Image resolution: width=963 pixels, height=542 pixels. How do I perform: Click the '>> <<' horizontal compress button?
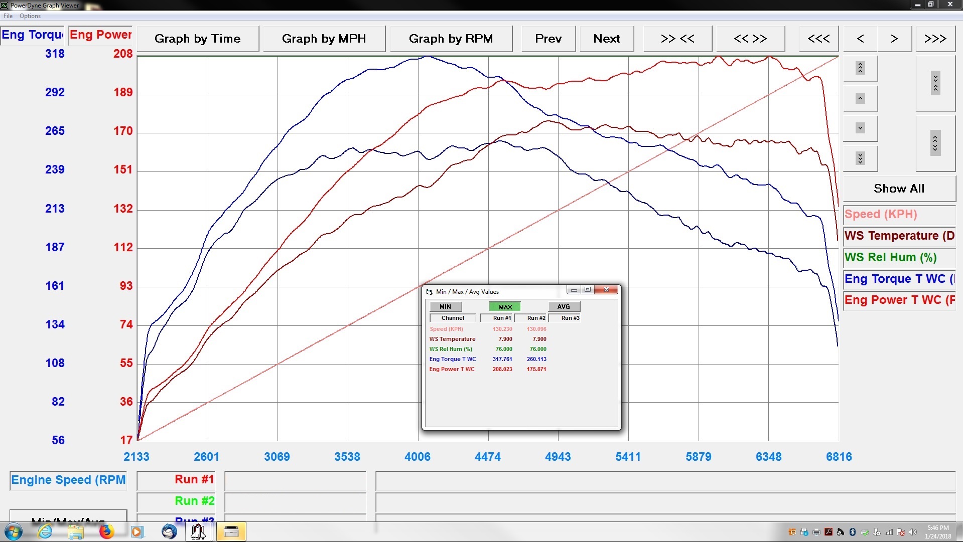point(677,39)
